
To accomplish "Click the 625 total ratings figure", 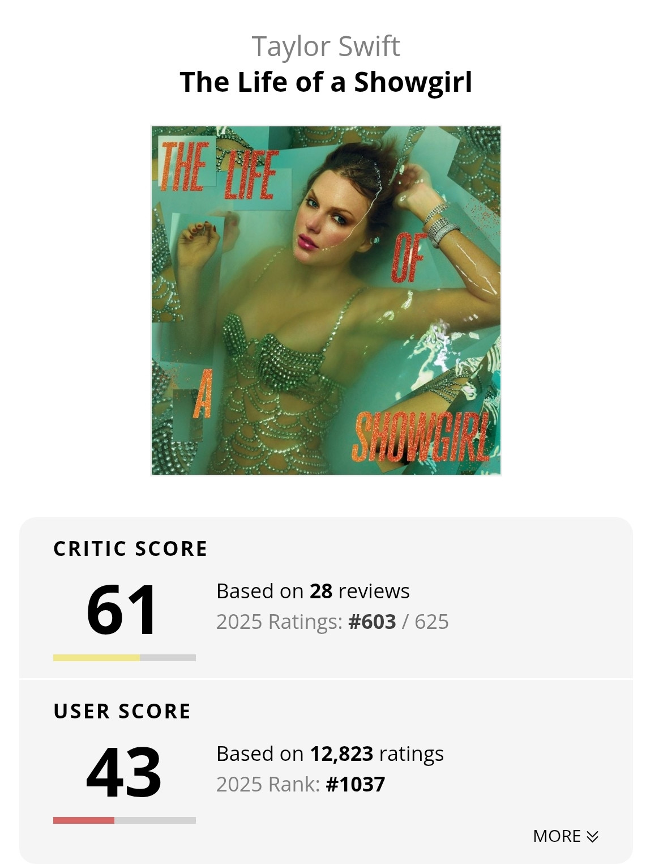I will [x=431, y=622].
